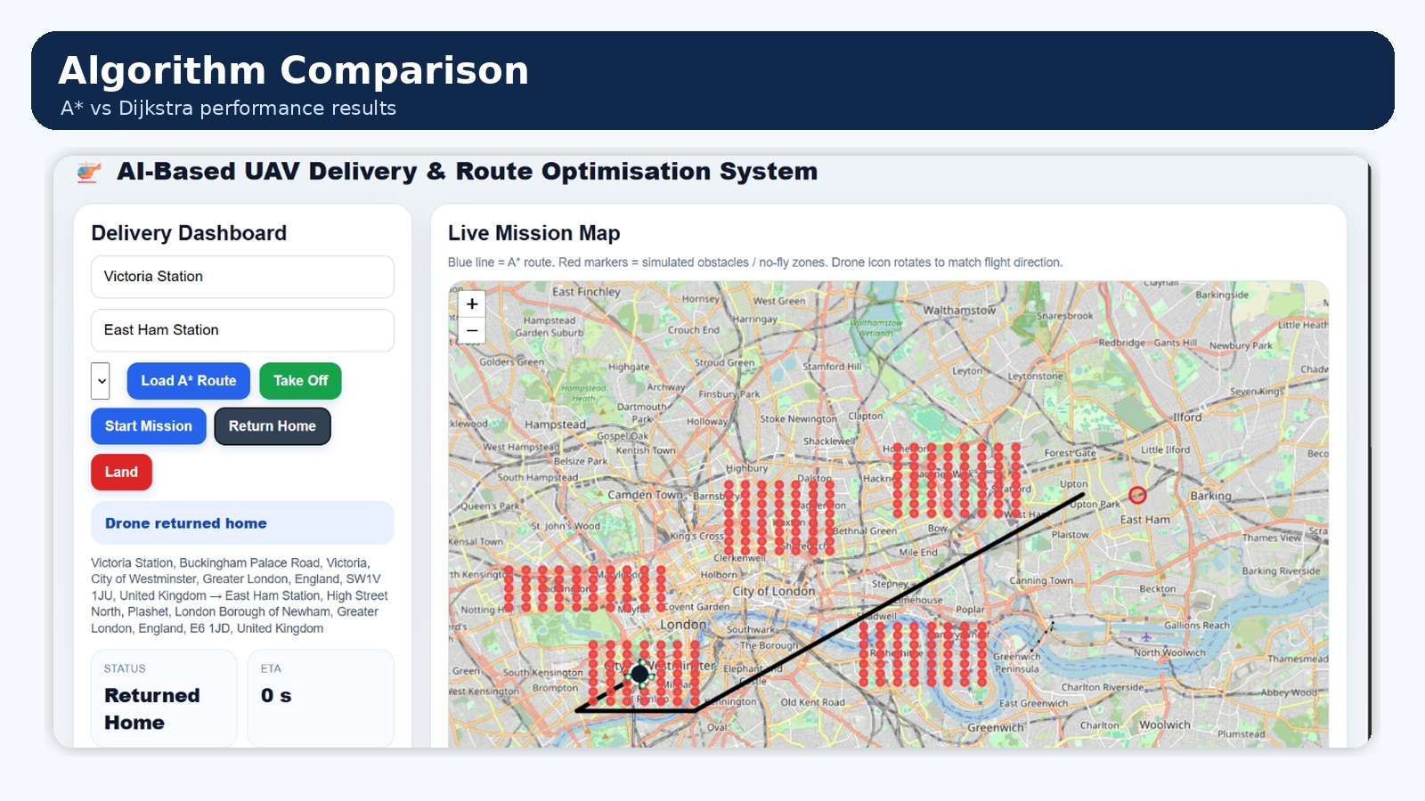The image size is (1425, 801).
Task: Click the Load A* Route button
Action: point(189,381)
